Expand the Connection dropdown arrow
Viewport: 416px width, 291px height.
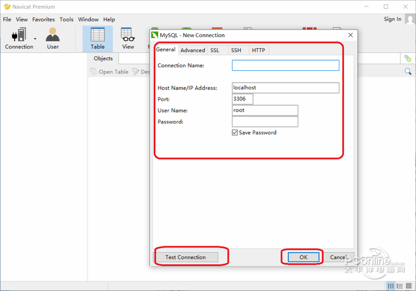point(35,39)
